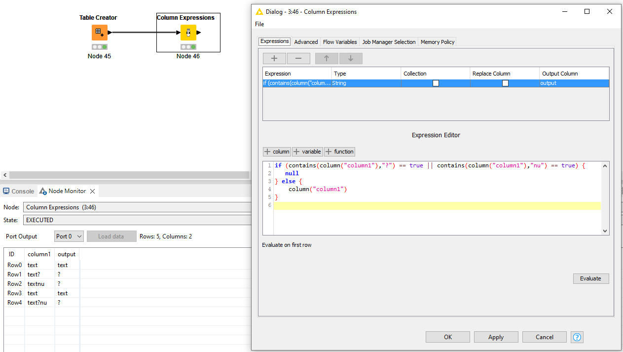Move expression up with arrow button

coord(327,58)
